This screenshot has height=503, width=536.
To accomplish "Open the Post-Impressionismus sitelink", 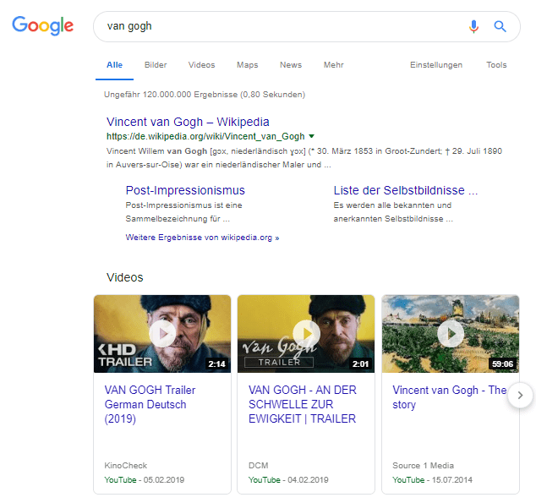I will tap(185, 190).
